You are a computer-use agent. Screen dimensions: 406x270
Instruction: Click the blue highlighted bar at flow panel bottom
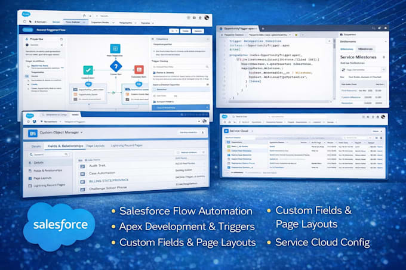[180, 107]
